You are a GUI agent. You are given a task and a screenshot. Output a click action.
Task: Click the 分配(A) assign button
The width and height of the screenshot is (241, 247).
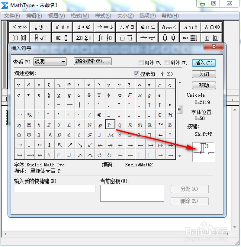pyautogui.click(x=189, y=189)
